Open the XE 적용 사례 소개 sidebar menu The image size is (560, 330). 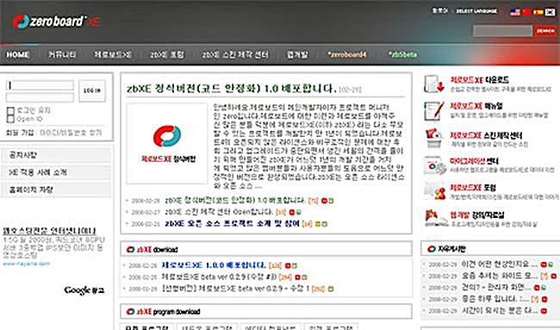tap(56, 172)
